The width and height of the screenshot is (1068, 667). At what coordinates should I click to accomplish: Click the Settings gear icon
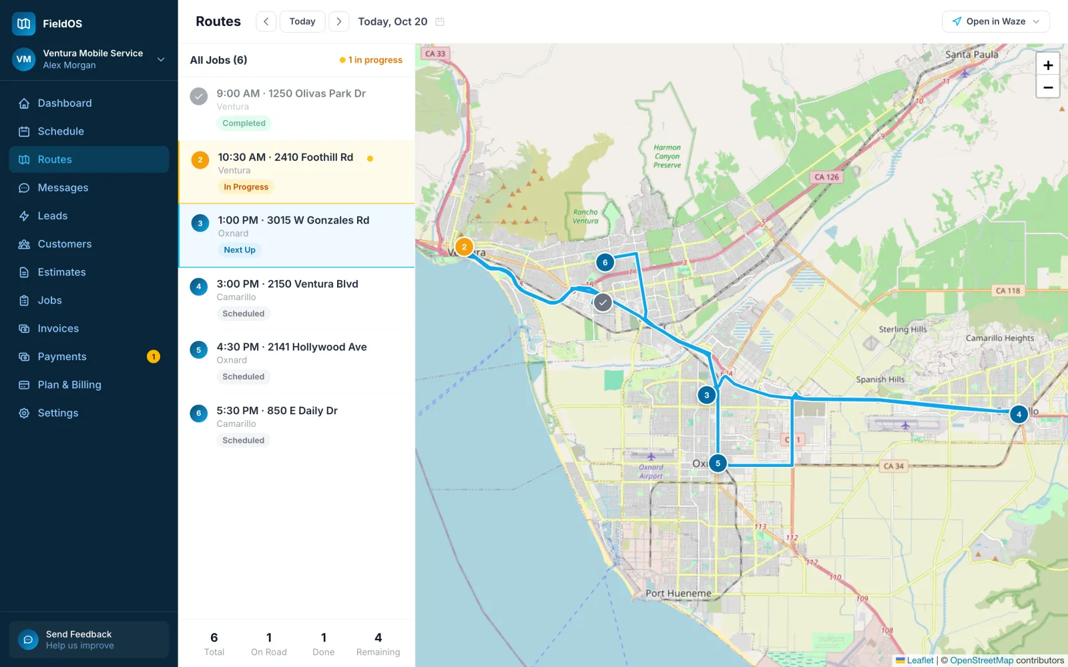tap(24, 413)
